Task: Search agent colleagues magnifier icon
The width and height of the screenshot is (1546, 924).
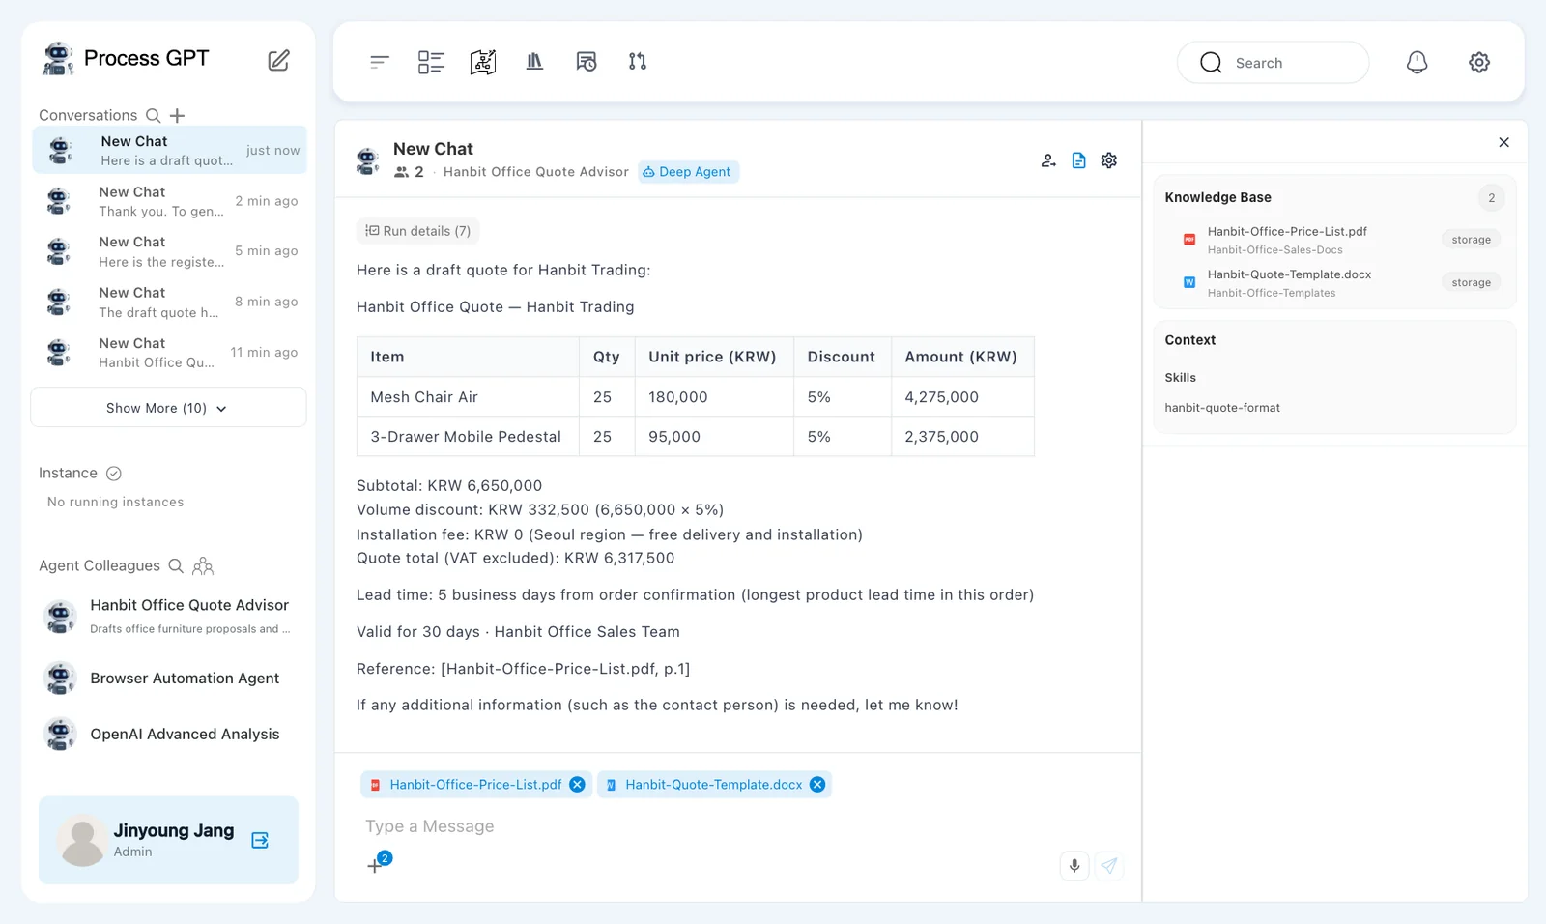Action: tap(176, 566)
